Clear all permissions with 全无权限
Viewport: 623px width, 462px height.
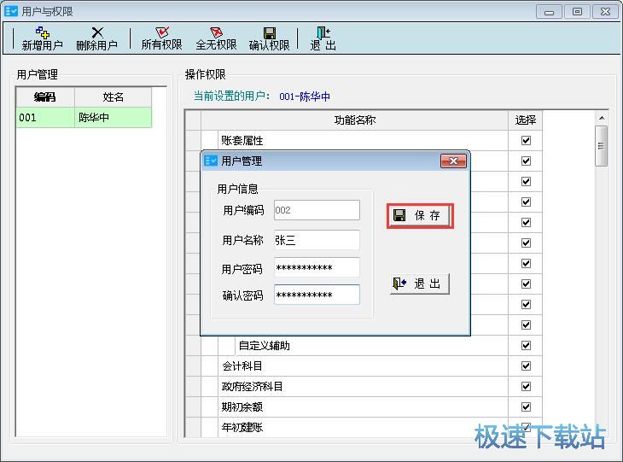216,38
